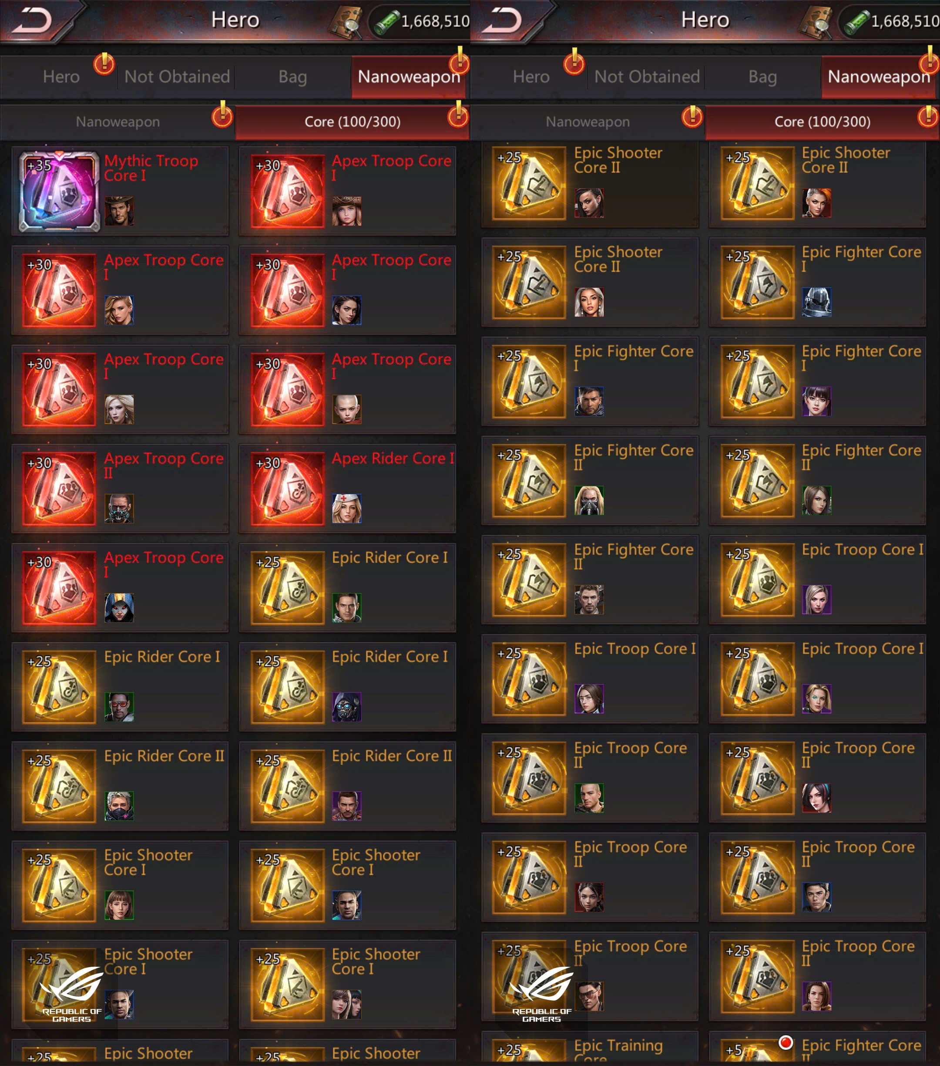The width and height of the screenshot is (940, 1066).
Task: Tap the Apex Rider Core I icon
Action: (x=288, y=488)
